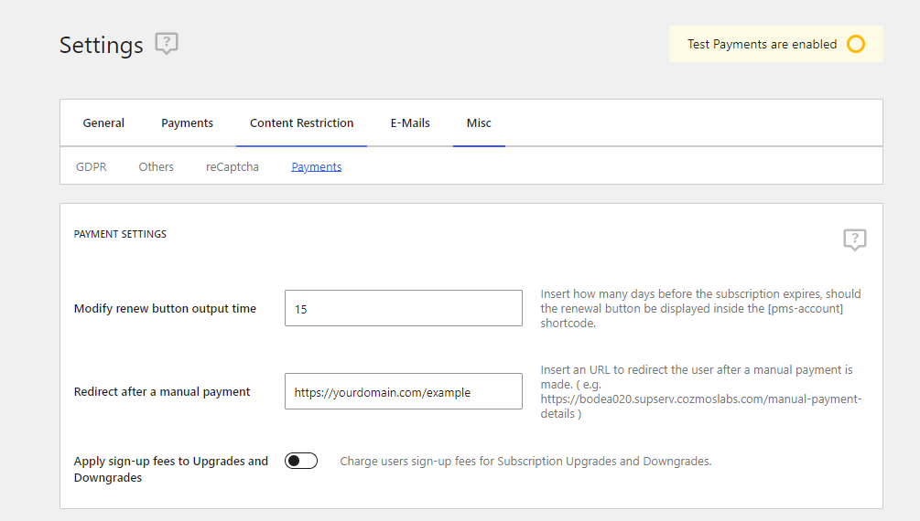Switch to the Others sub-section
Image resolution: width=920 pixels, height=521 pixels.
(x=156, y=166)
